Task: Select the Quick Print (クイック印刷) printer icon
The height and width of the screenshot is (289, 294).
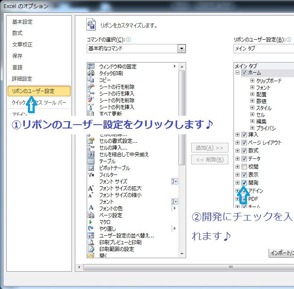Action: tap(91, 73)
